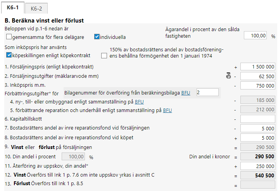The height and width of the screenshot is (191, 278).
Task: Edit reparationsfond vid försäljningen field
Action: click(x=258, y=128)
